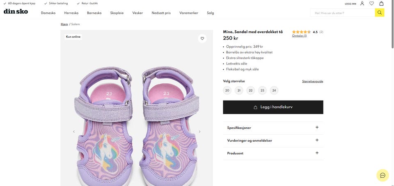Viewport: 394px width, 186px height.
Task: Open the wishlist heart in header
Action: 371,4
